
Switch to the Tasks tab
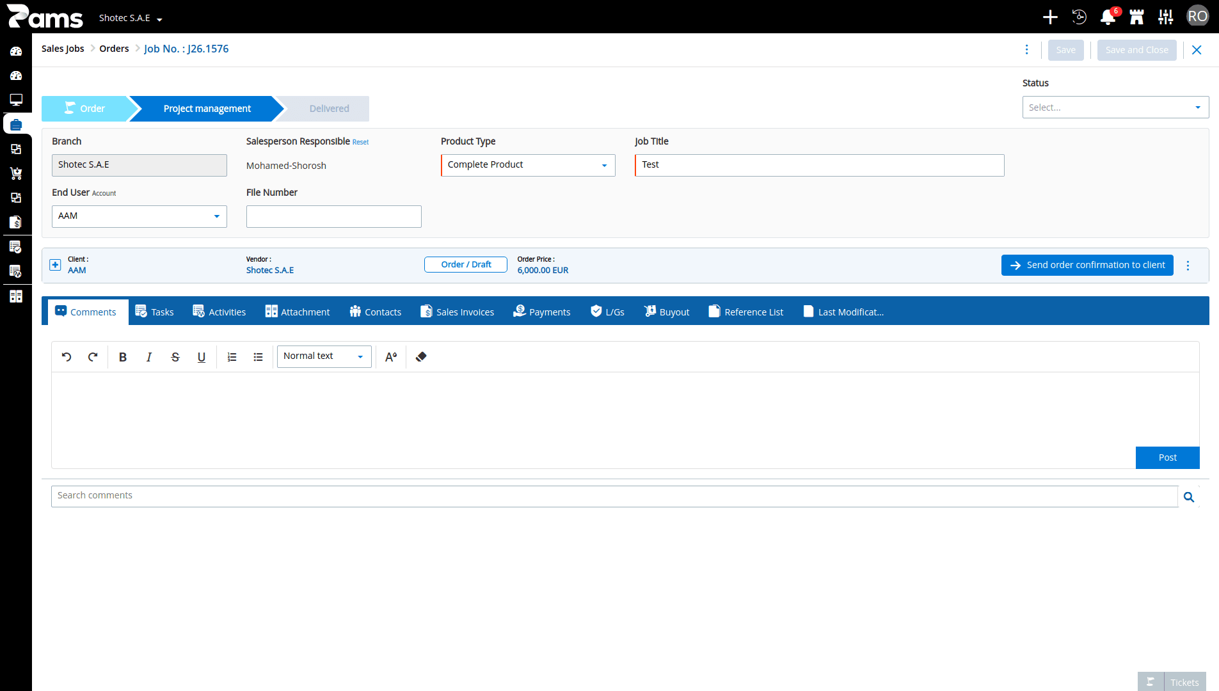point(155,312)
